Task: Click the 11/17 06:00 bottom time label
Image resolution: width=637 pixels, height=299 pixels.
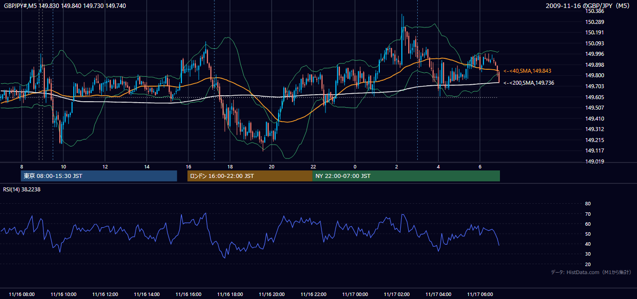Action: click(x=479, y=295)
